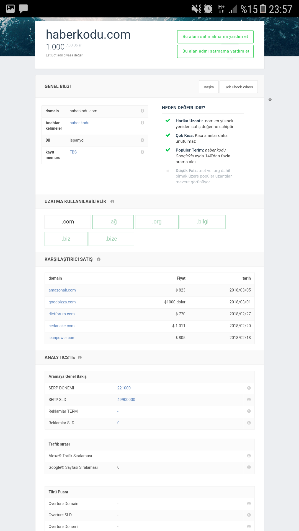The image size is (299, 531).
Task: Open the gallery notification icon in status bar
Action: (11, 9)
